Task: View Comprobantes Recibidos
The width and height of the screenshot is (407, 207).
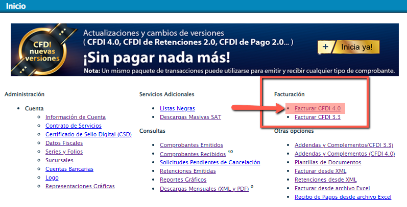Action: point(193,154)
